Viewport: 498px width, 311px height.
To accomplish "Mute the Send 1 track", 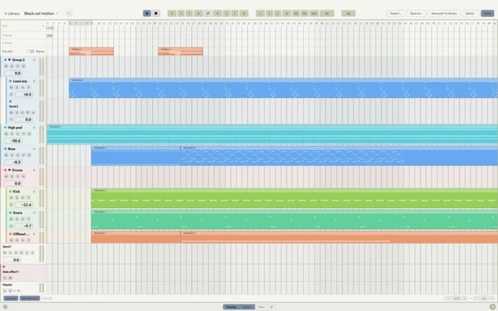I will pyautogui.click(x=5, y=253).
